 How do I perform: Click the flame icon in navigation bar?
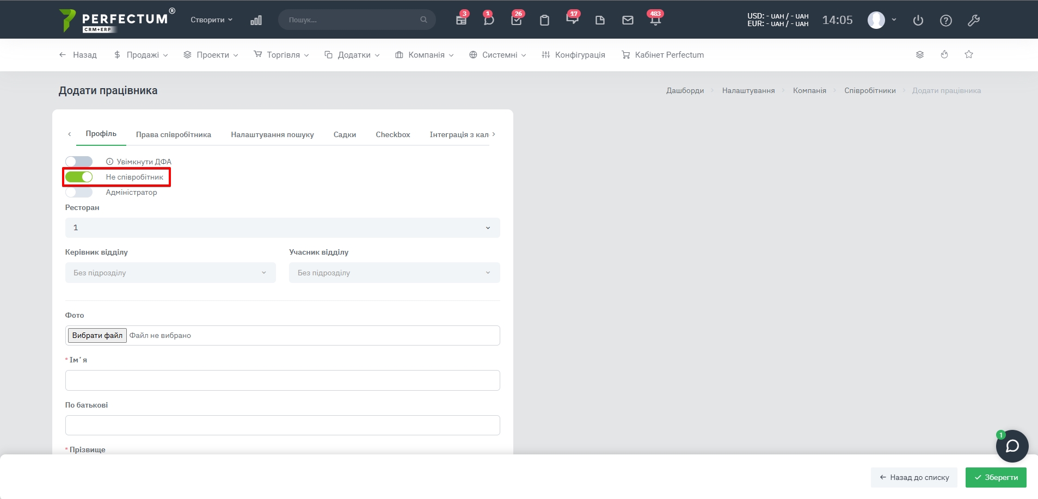(944, 54)
